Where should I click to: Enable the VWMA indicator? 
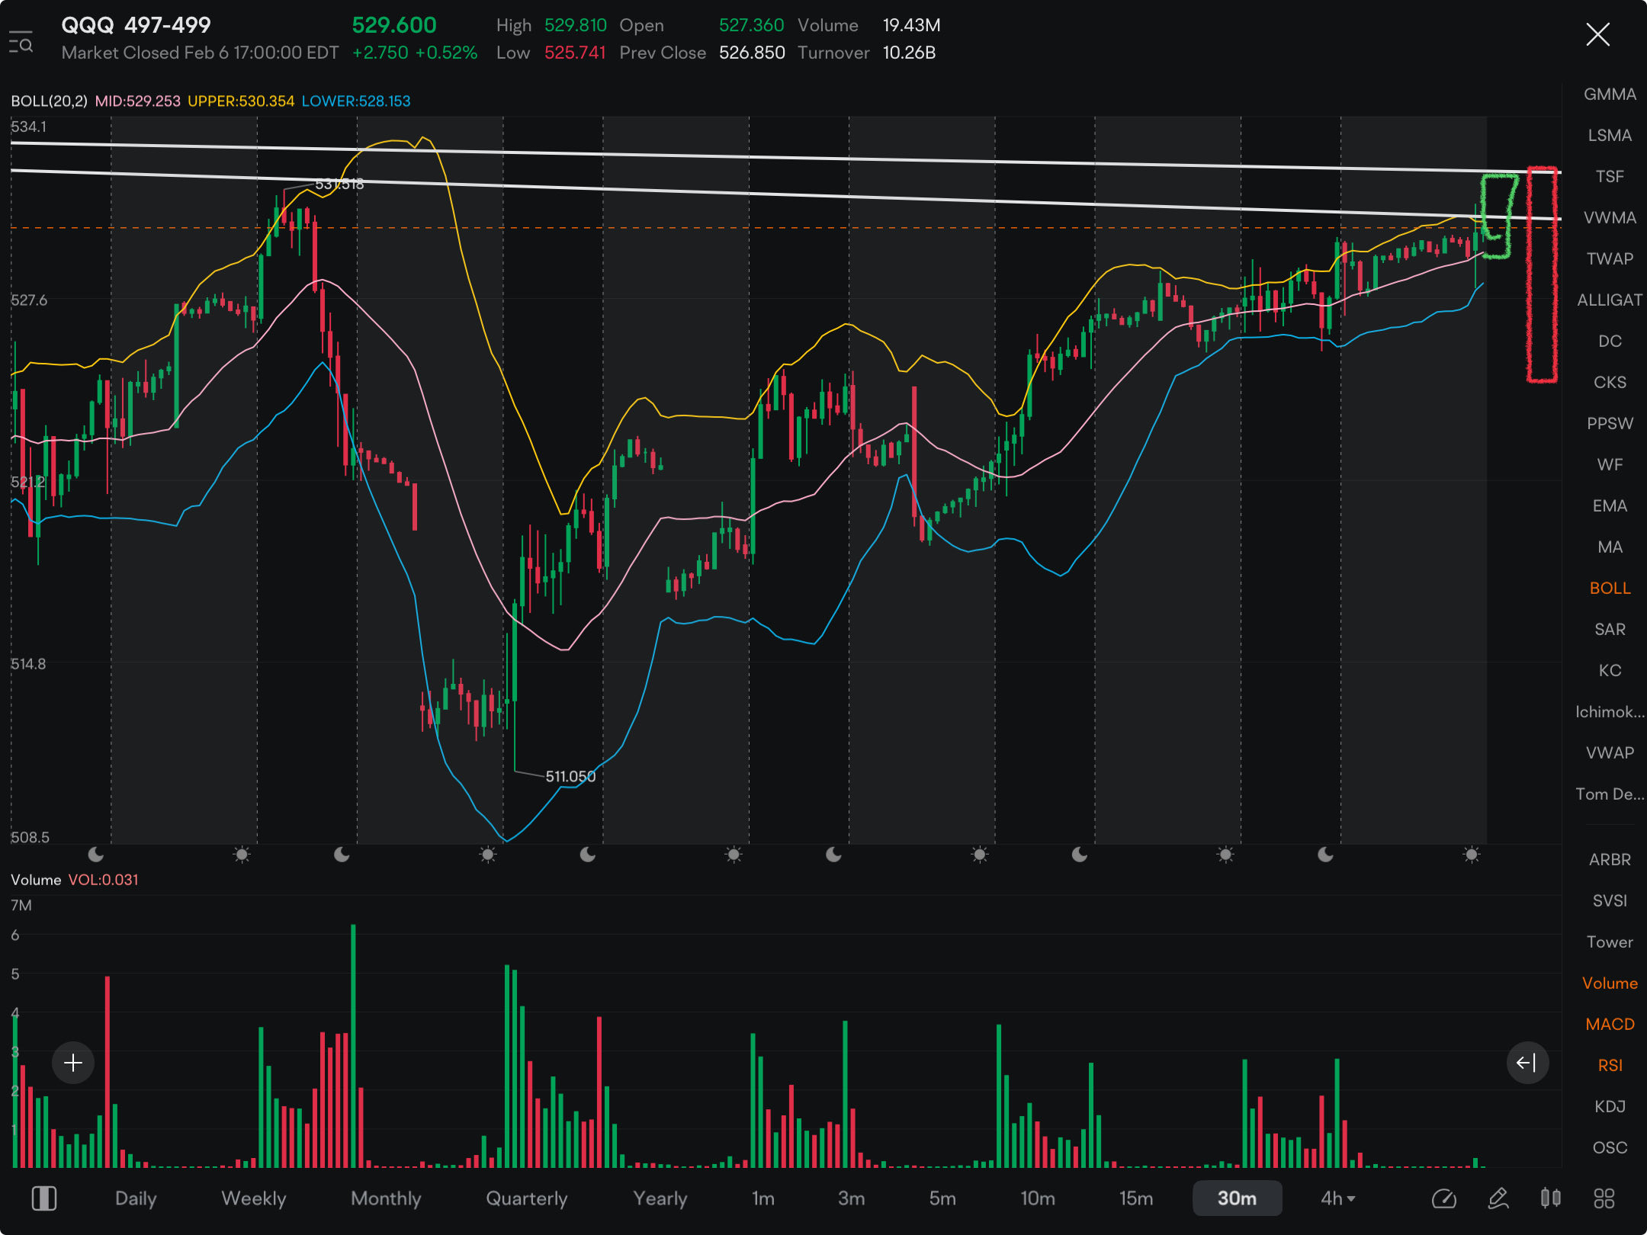point(1610,218)
